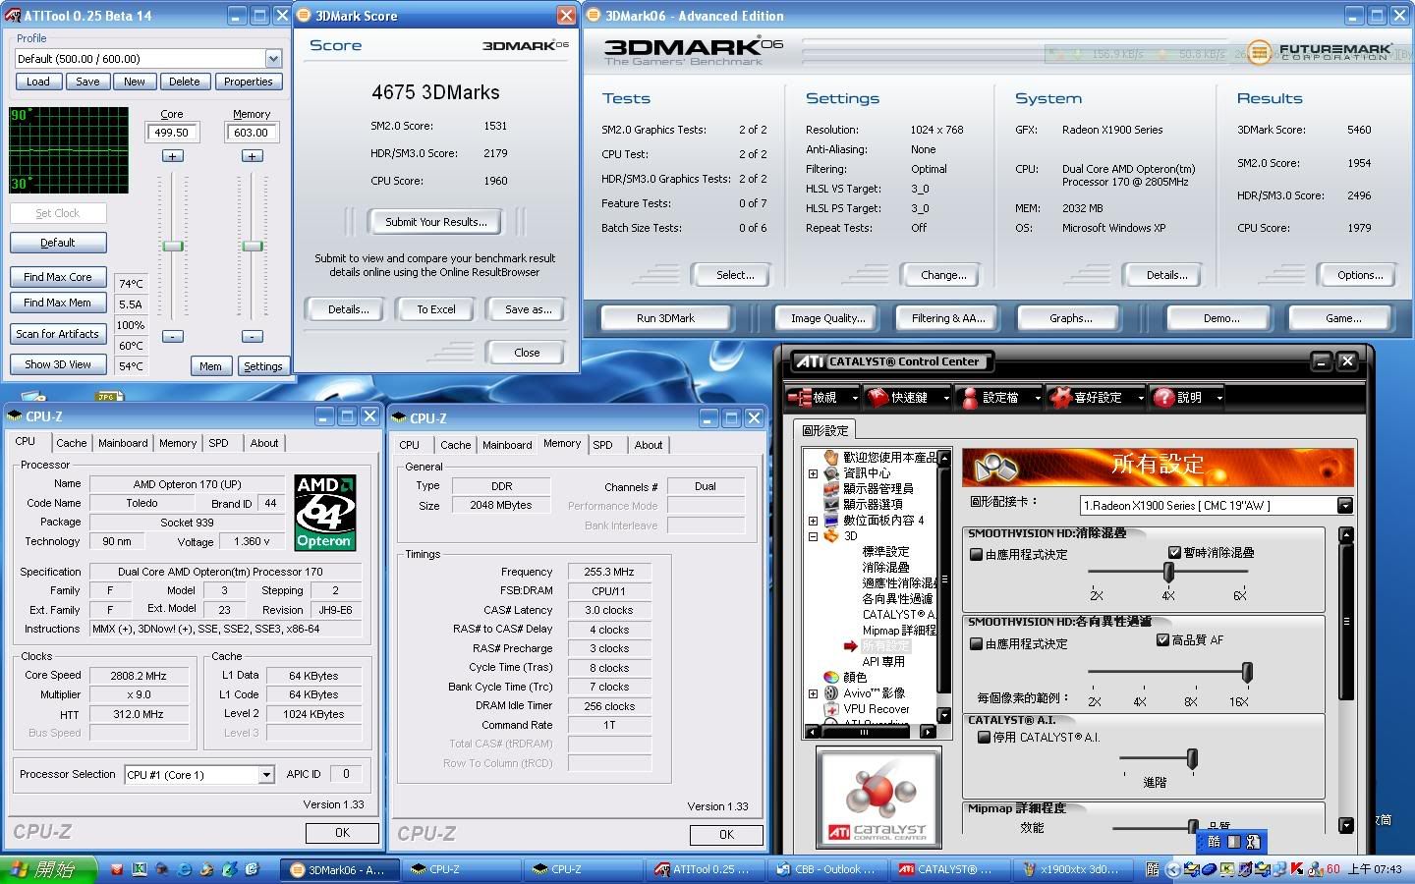The width and height of the screenshot is (1415, 884).
Task: Switch to the CATALYST taskbar button
Action: (948, 869)
